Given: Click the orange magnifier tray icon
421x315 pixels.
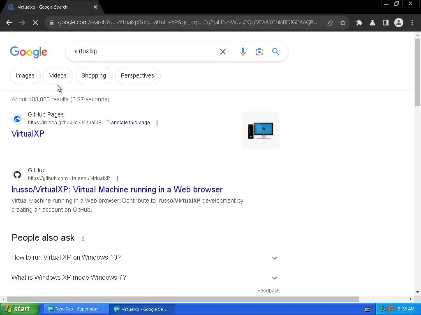Looking at the screenshot, I should (391, 309).
